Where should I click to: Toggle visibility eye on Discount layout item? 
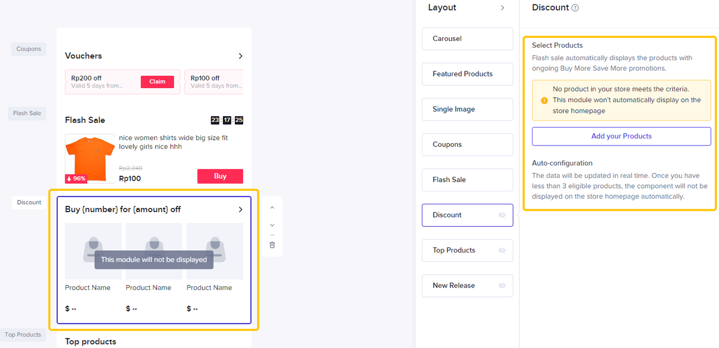coord(502,215)
